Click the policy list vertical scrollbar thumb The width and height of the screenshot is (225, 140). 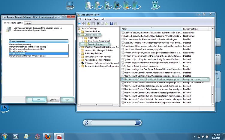point(213,94)
